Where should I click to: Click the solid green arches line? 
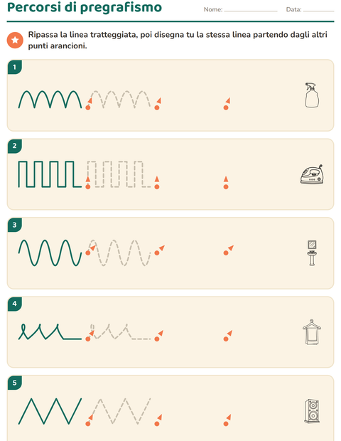pos(50,100)
